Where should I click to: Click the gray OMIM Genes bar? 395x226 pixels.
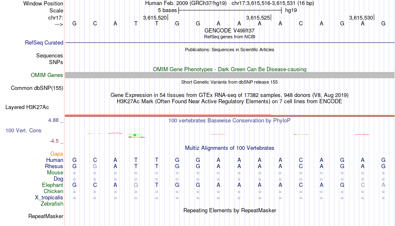coord(230,75)
